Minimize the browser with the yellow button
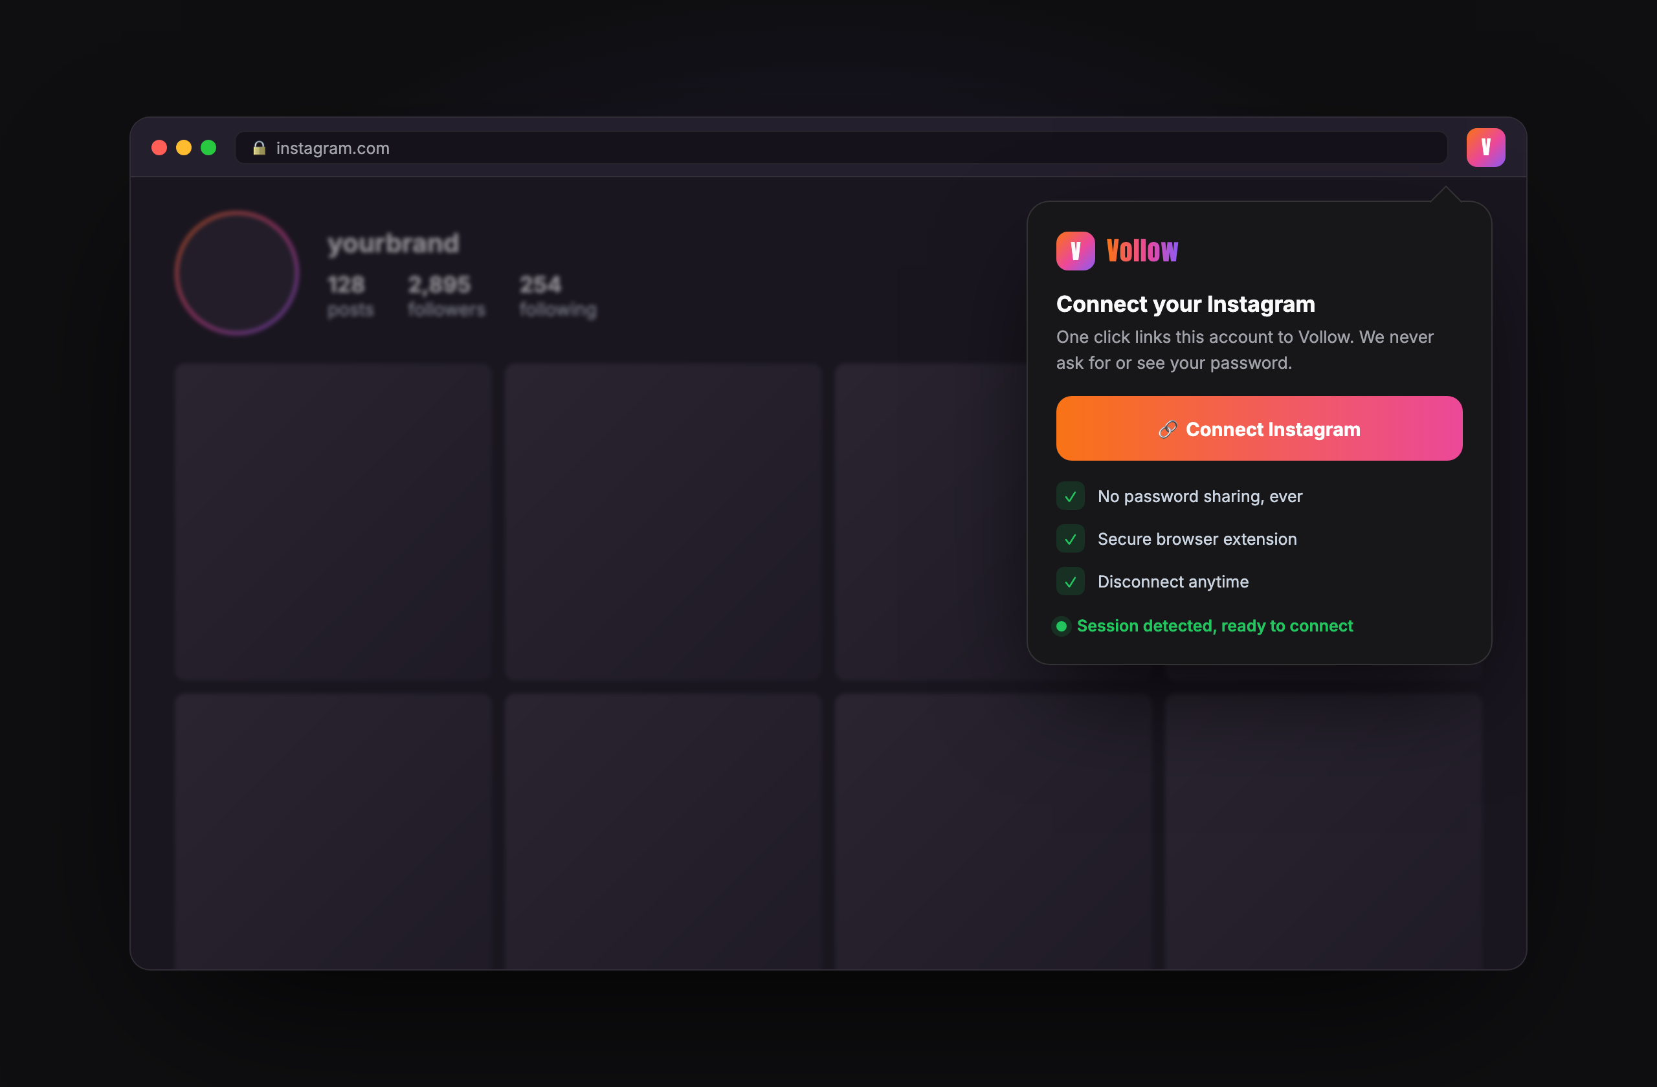This screenshot has width=1657, height=1087. pos(184,148)
